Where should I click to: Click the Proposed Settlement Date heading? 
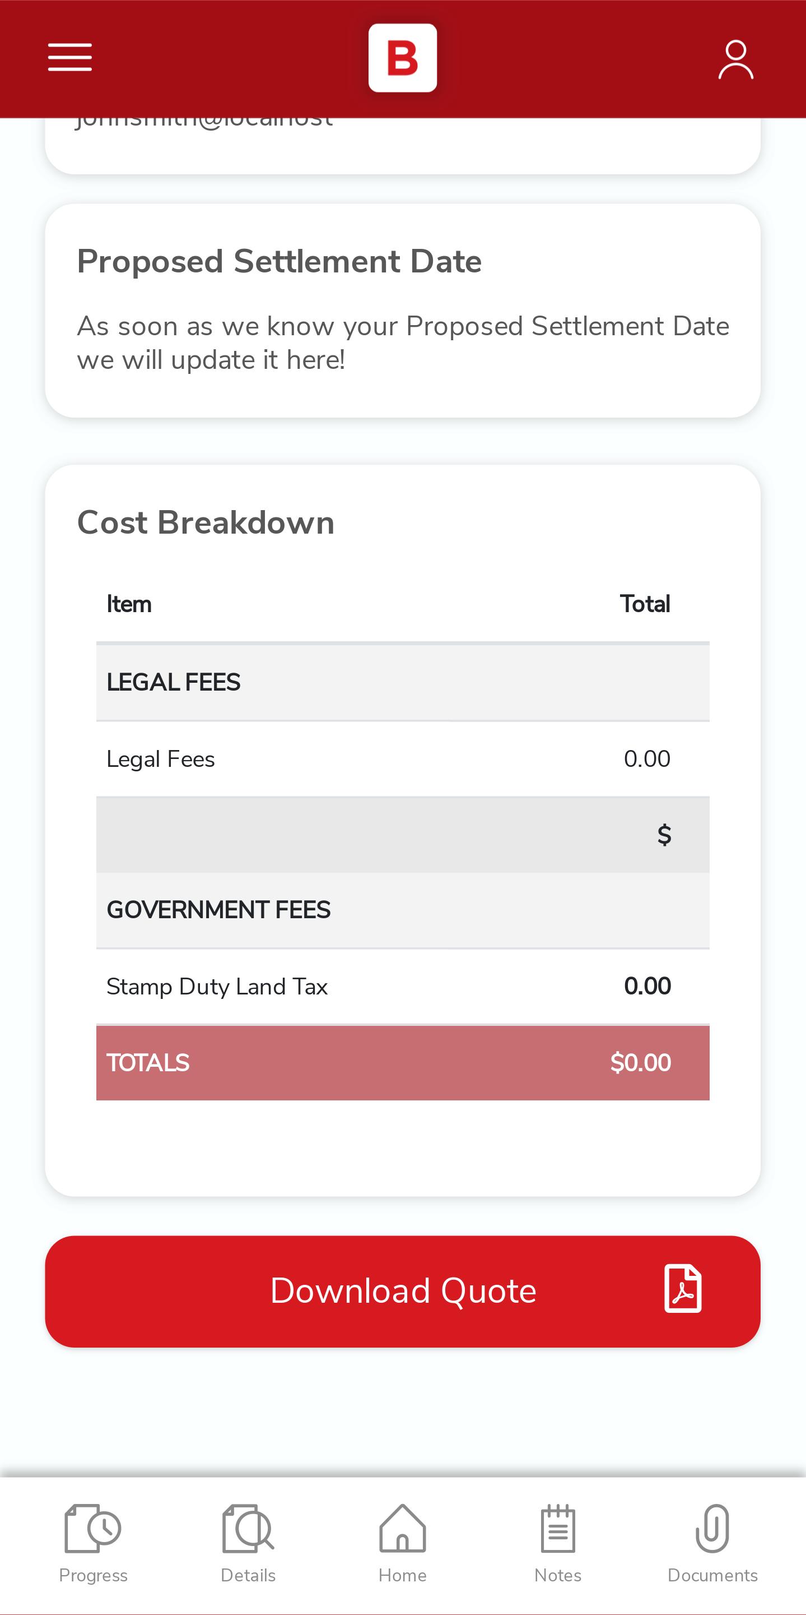tap(279, 261)
